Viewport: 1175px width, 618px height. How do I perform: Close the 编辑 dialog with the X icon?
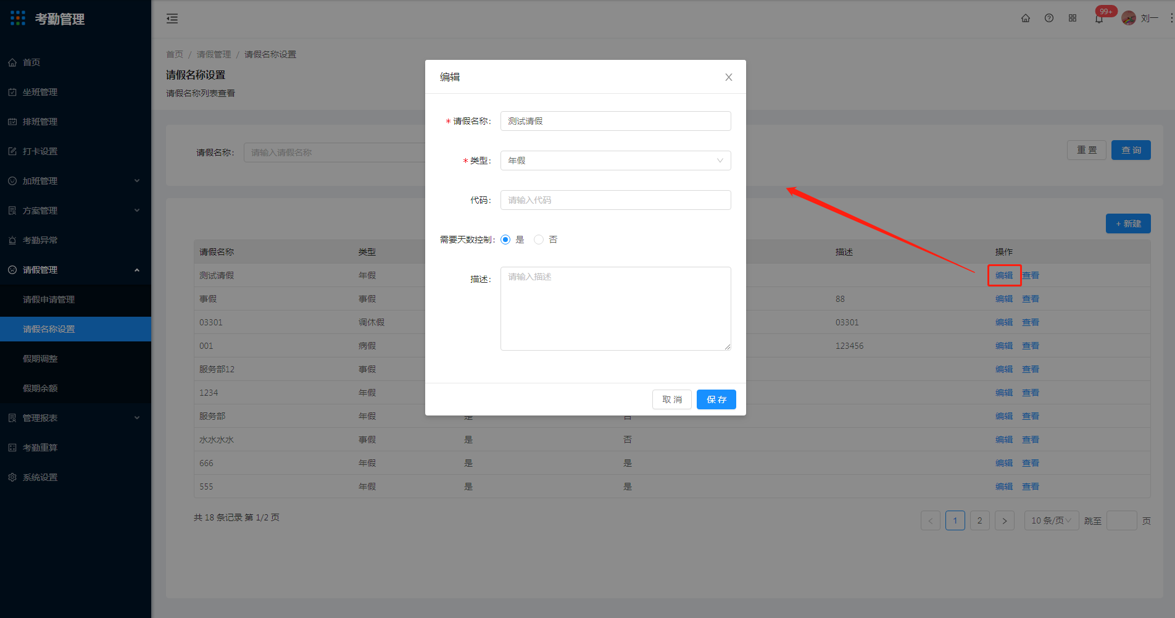click(729, 77)
